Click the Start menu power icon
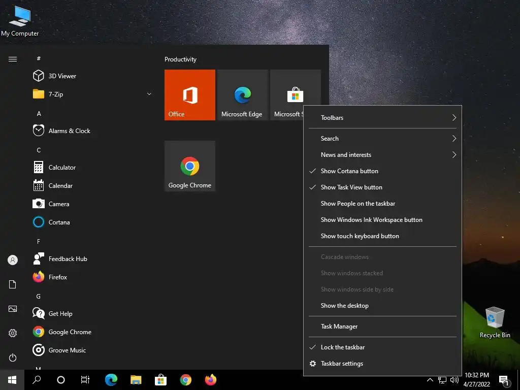520x390 pixels. pos(13,357)
